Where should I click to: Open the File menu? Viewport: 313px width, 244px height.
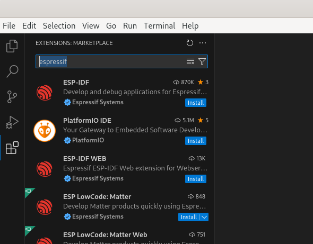click(x=9, y=26)
